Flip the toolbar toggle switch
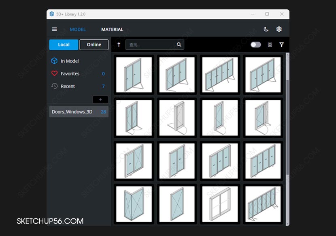 pos(255,45)
